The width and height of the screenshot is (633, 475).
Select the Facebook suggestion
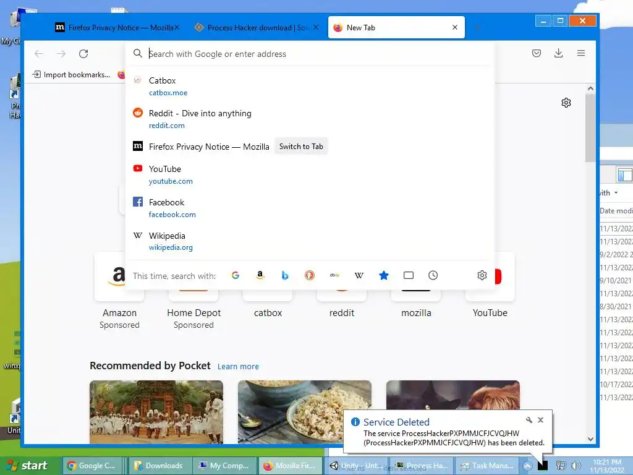coord(310,208)
